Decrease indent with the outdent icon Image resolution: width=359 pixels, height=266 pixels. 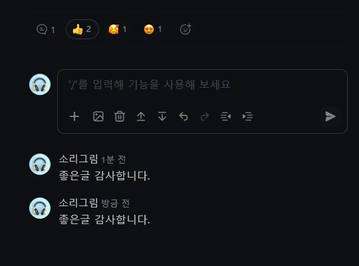[226, 116]
